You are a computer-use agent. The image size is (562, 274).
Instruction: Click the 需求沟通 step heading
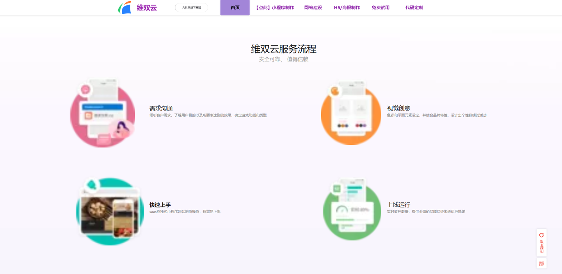[x=161, y=108]
